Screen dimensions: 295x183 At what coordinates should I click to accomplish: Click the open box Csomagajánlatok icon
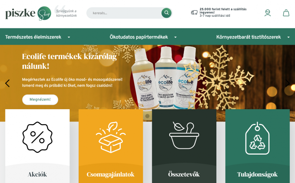(x=111, y=137)
